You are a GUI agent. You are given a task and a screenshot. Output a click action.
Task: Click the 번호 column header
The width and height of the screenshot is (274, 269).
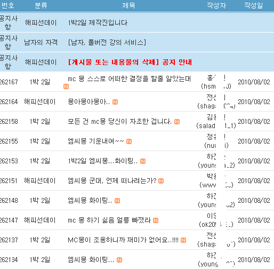pyautogui.click(x=7, y=5)
